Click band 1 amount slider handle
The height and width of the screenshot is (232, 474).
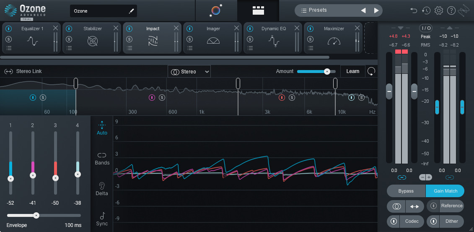[x=10, y=179]
